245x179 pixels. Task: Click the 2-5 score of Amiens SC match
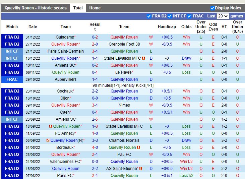[x=95, y=119]
